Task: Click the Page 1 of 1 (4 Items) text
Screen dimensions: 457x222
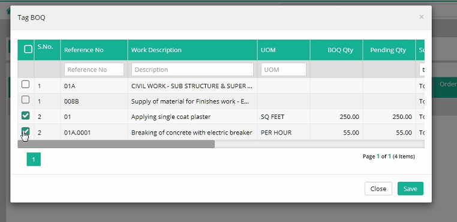Action: [389, 157]
